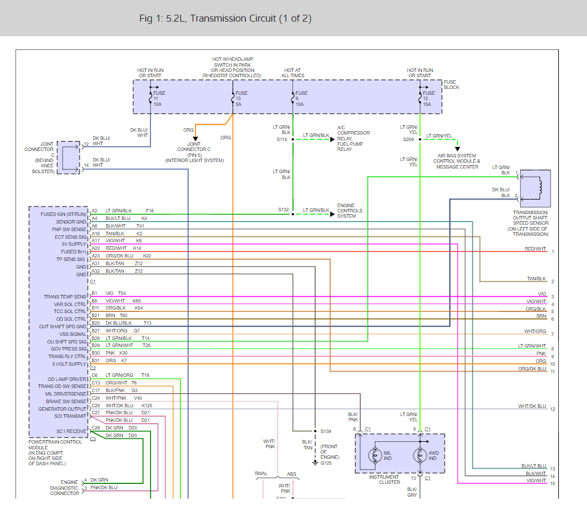Select the Engine Diagnostic Connector label
The height and width of the screenshot is (505, 587).
[x=64, y=487]
